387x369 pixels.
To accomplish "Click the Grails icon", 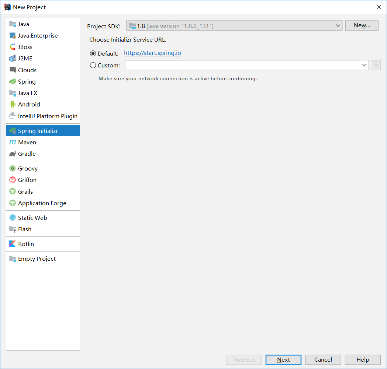I will tap(13, 191).
